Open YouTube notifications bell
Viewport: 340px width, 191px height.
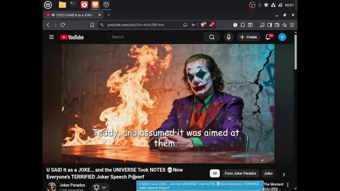click(268, 37)
